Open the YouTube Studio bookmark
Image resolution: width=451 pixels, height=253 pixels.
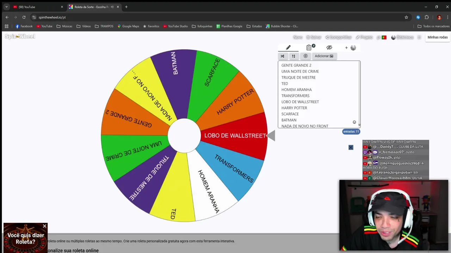[175, 26]
